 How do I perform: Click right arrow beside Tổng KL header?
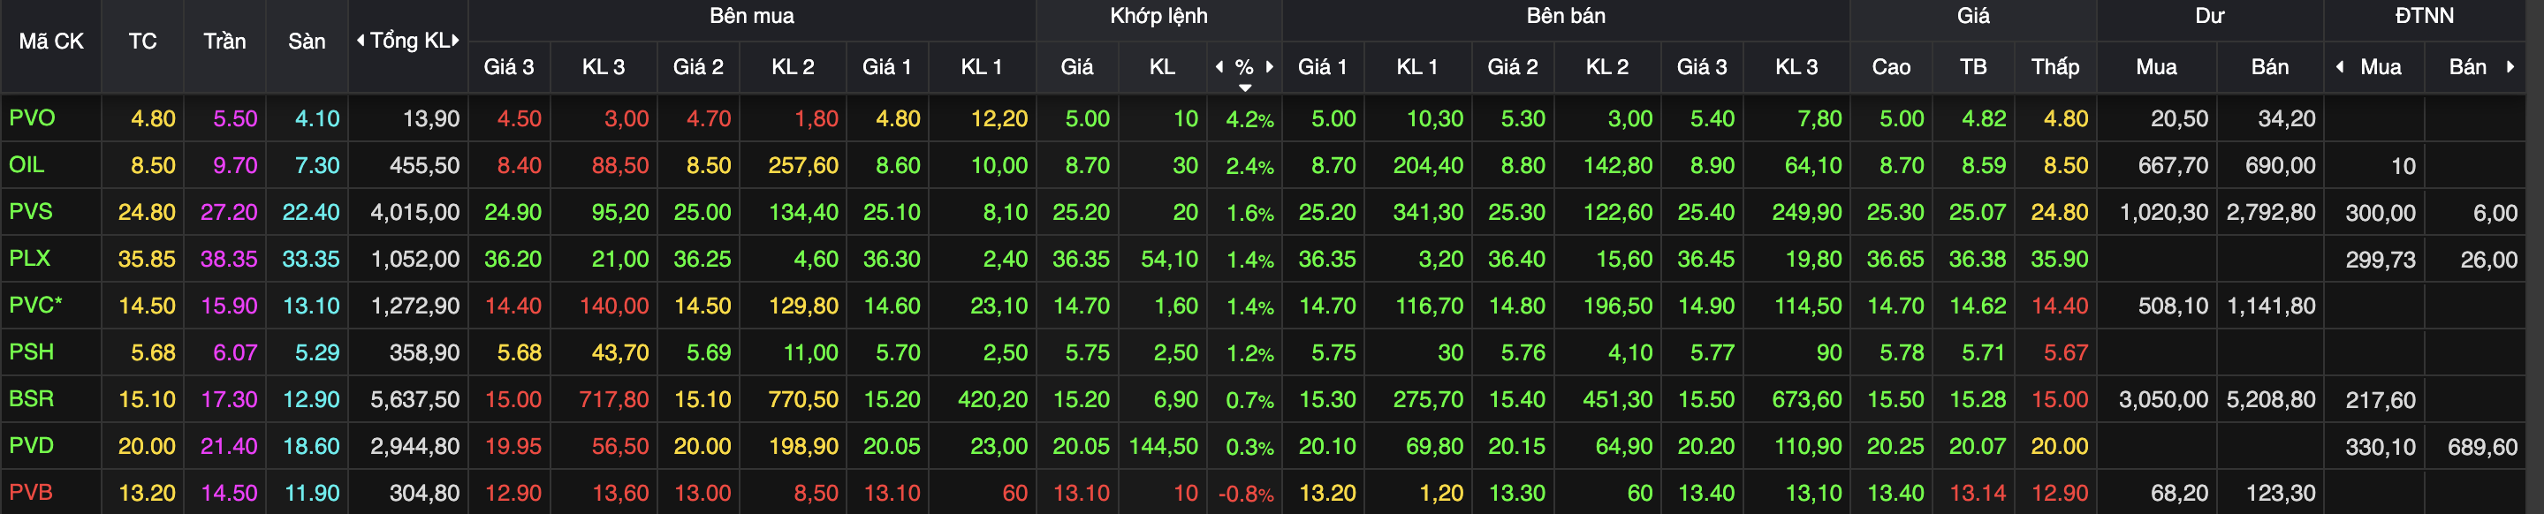point(455,41)
